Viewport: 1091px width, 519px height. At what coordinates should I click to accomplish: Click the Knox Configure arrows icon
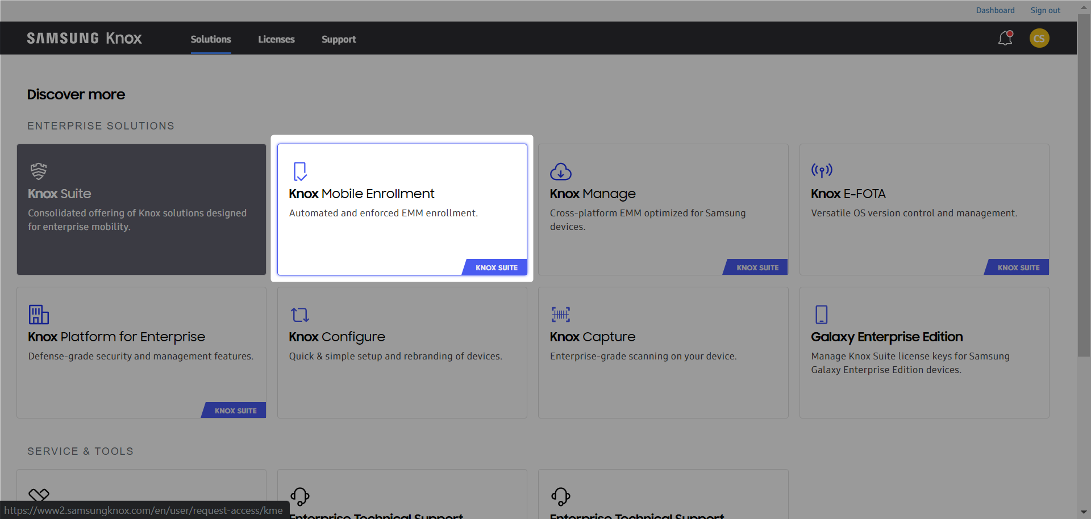[299, 315]
